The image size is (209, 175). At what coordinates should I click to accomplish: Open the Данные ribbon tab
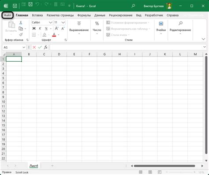[x=100, y=15]
